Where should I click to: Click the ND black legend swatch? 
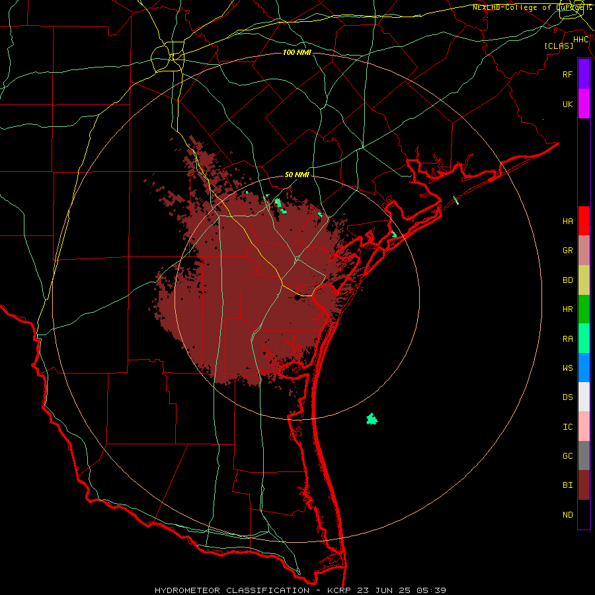[584, 514]
